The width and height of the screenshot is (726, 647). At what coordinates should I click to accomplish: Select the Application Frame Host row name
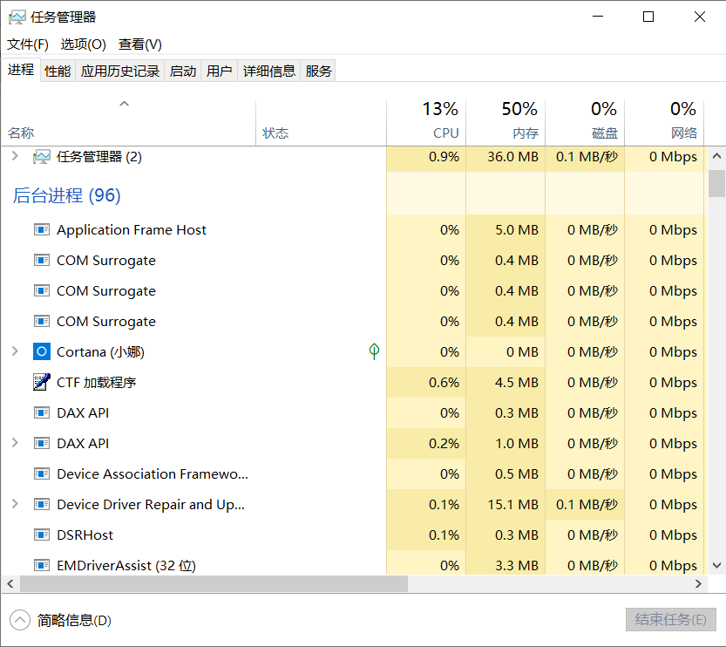132,229
